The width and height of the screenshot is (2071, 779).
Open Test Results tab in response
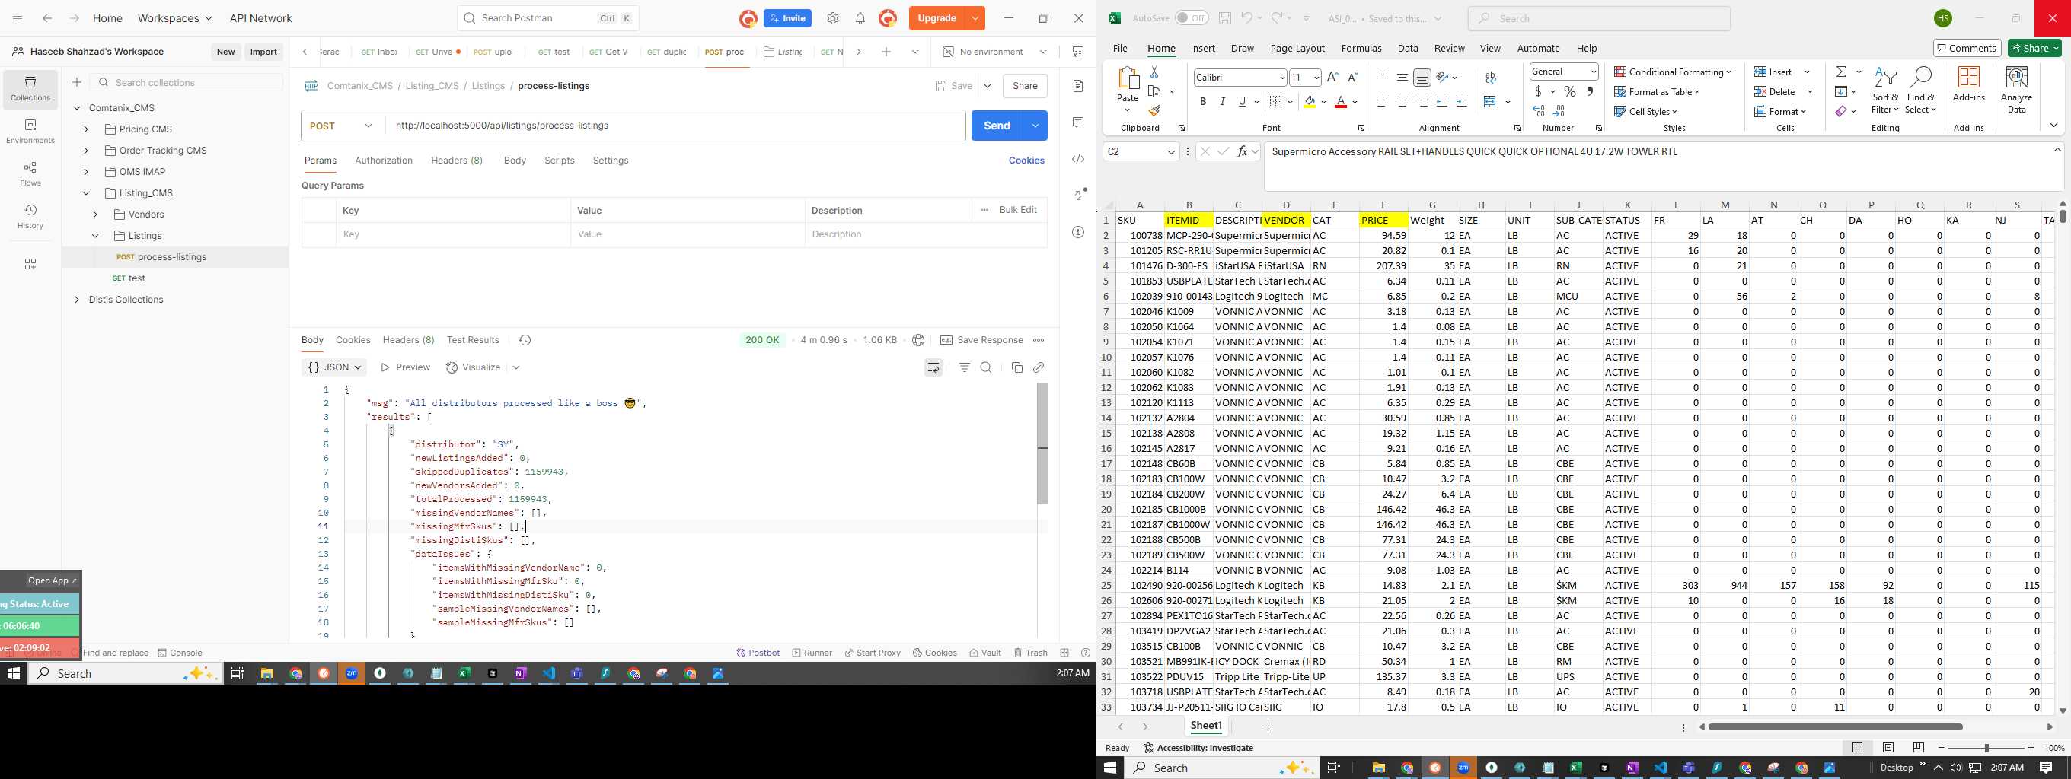[473, 341]
